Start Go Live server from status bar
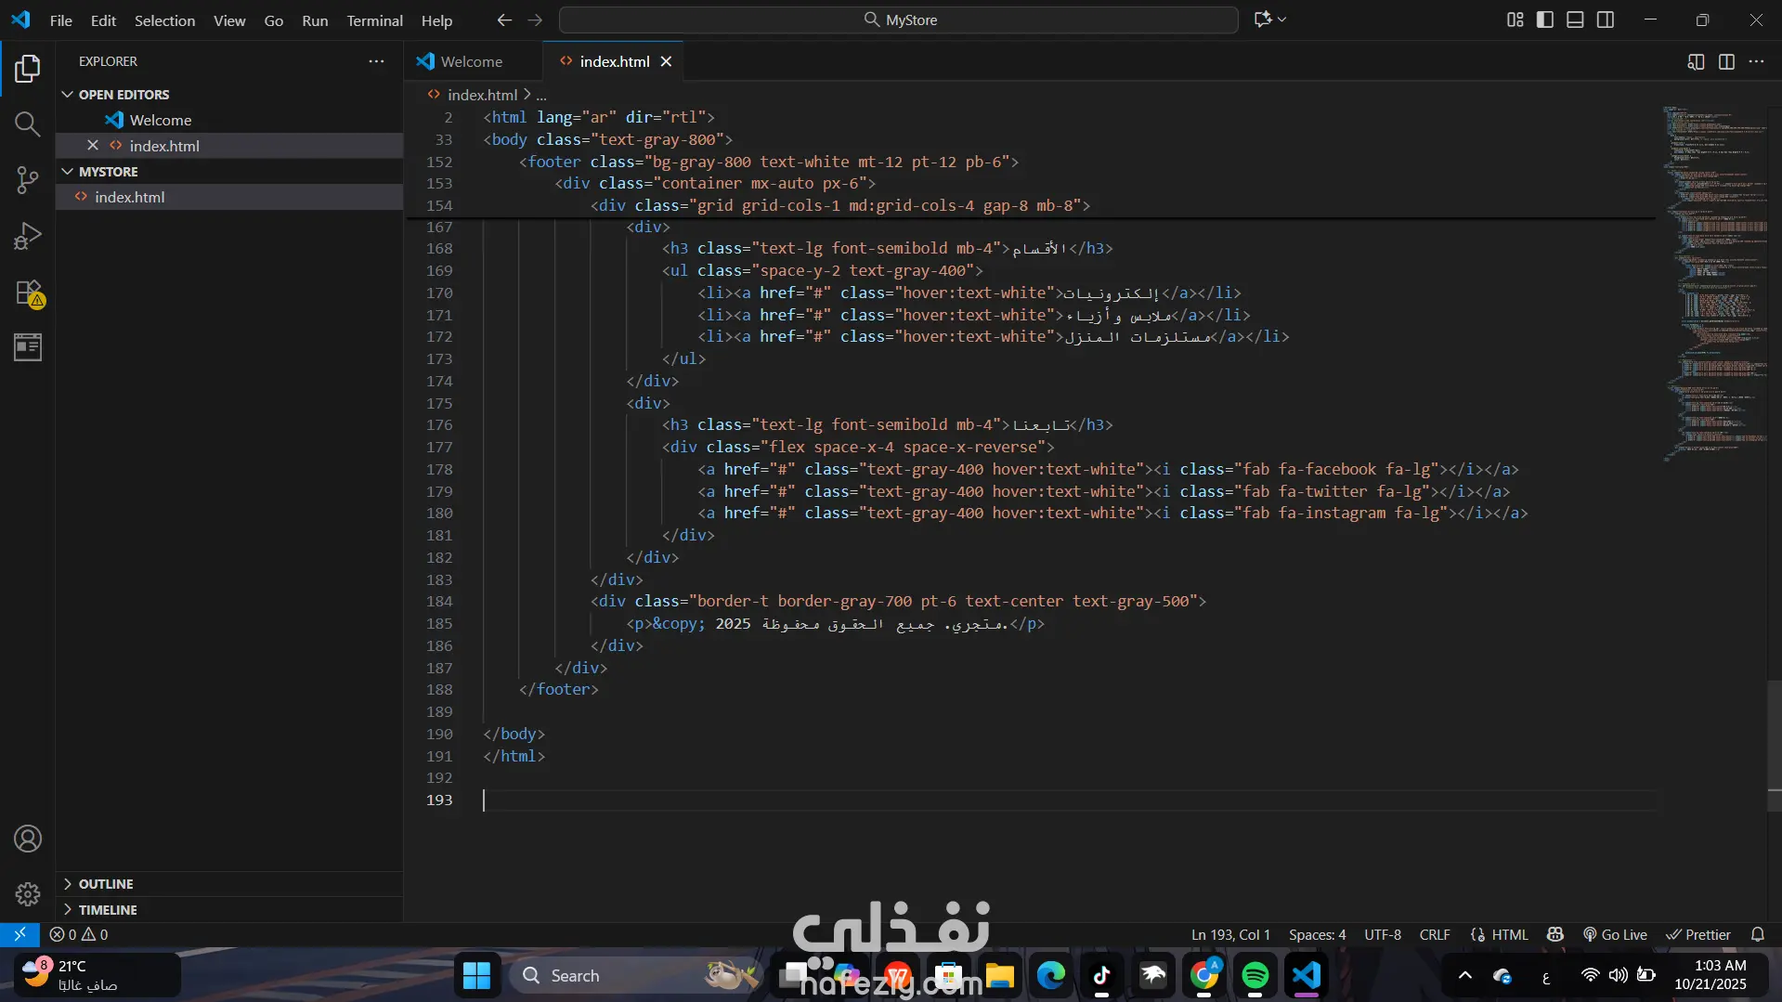This screenshot has width=1782, height=1002. 1615,934
